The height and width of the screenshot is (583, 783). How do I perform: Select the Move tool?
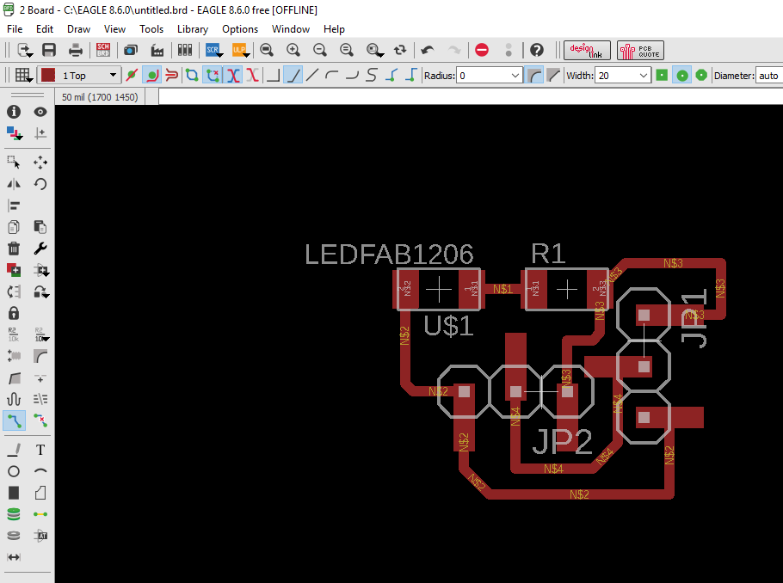[x=40, y=163]
